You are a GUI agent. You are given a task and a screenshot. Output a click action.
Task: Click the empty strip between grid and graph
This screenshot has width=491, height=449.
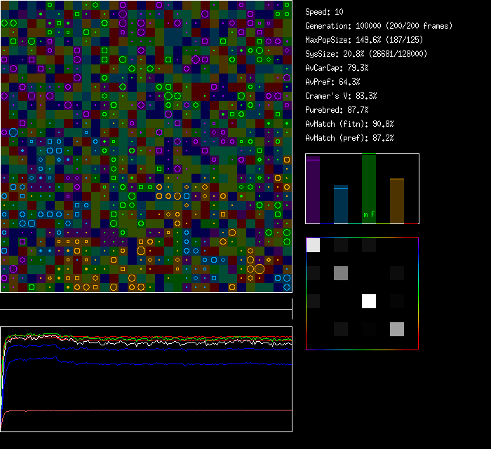coord(146,301)
